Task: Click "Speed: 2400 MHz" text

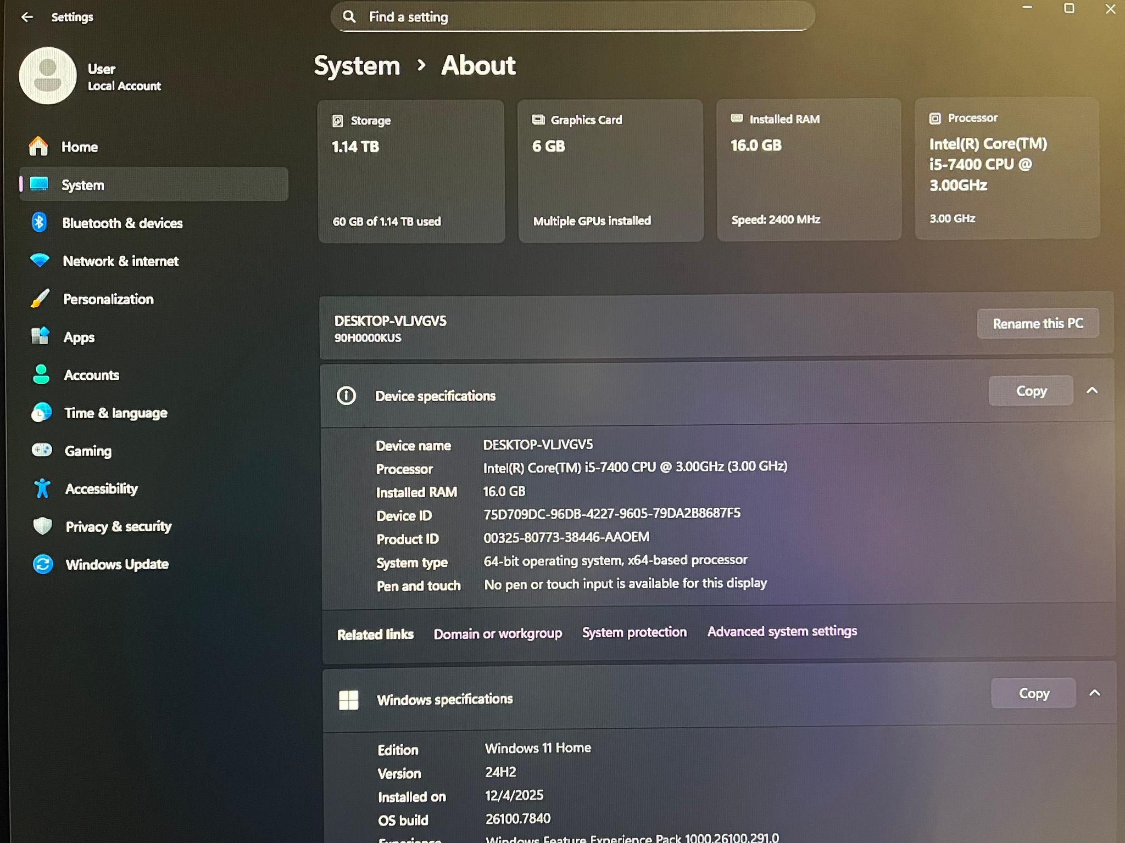Action: tap(776, 220)
